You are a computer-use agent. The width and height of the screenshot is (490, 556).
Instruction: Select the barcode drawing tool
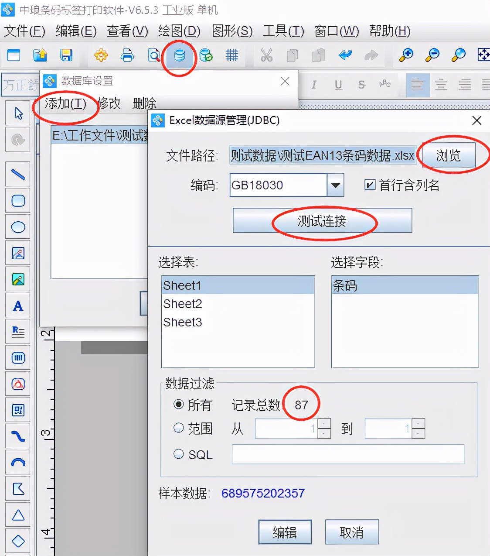(18, 358)
